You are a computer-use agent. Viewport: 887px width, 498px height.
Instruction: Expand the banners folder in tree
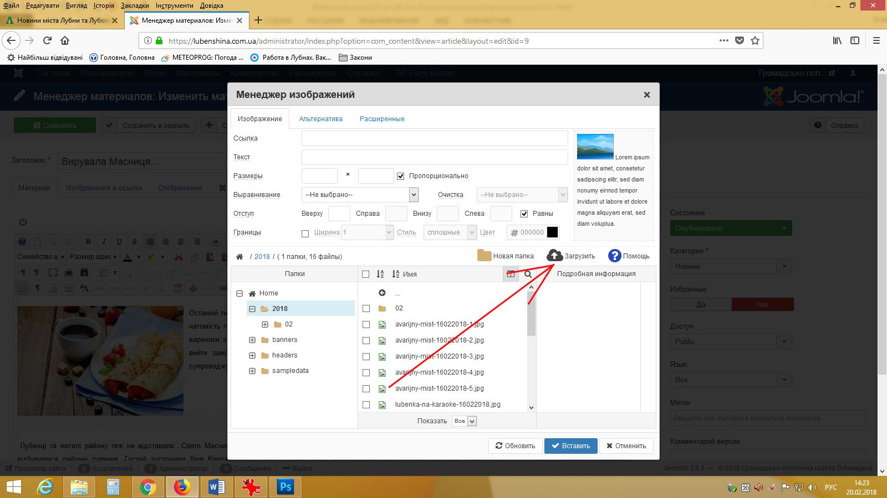click(x=252, y=340)
